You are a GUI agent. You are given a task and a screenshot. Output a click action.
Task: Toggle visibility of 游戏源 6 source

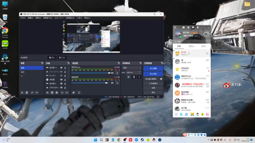[61, 76]
